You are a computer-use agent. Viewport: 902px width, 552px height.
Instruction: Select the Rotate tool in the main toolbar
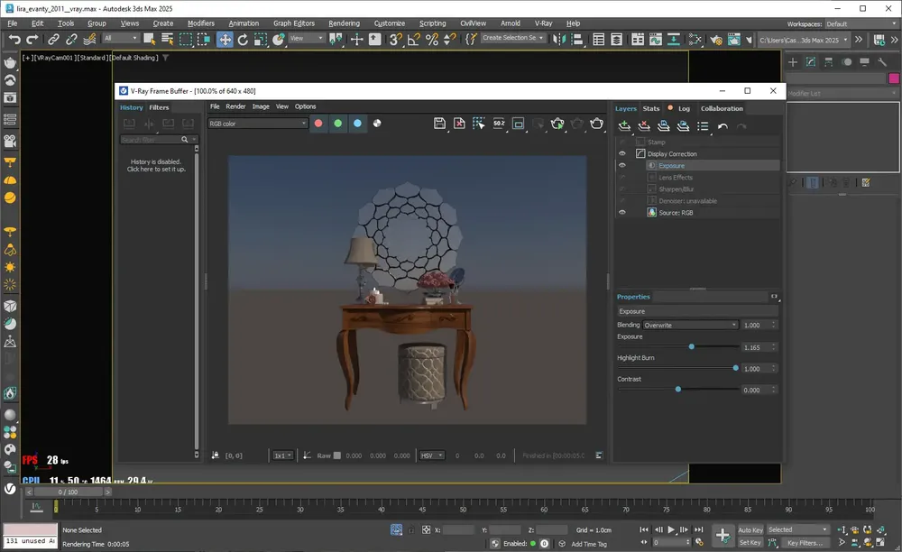[x=243, y=39]
